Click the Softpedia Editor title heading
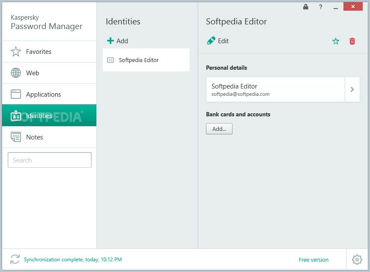The image size is (370, 272). pyautogui.click(x=236, y=21)
